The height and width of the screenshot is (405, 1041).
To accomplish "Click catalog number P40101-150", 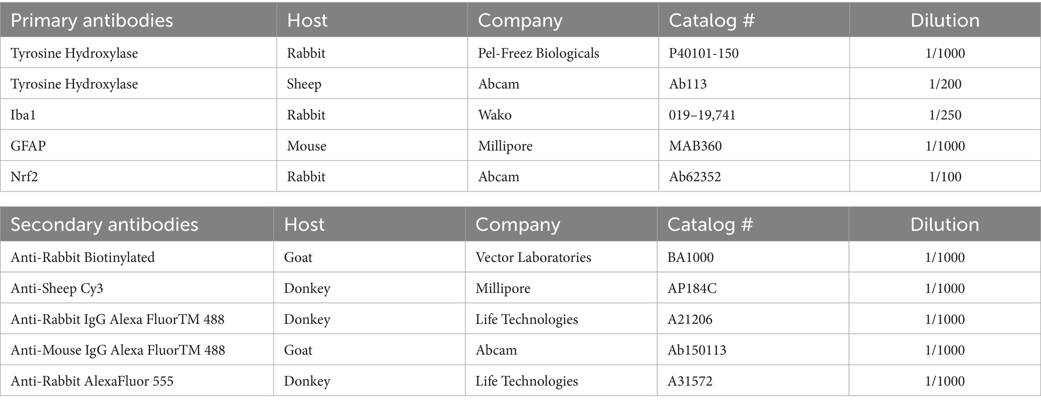I will pyautogui.click(x=704, y=53).
